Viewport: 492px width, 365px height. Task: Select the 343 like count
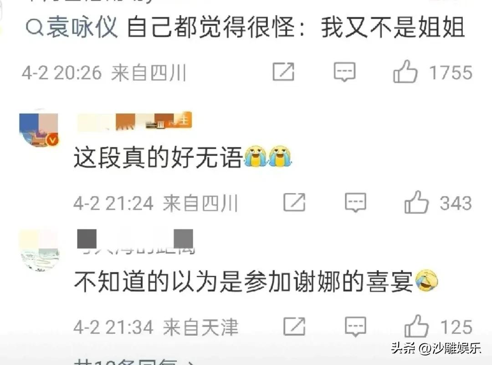pyautogui.click(x=456, y=203)
